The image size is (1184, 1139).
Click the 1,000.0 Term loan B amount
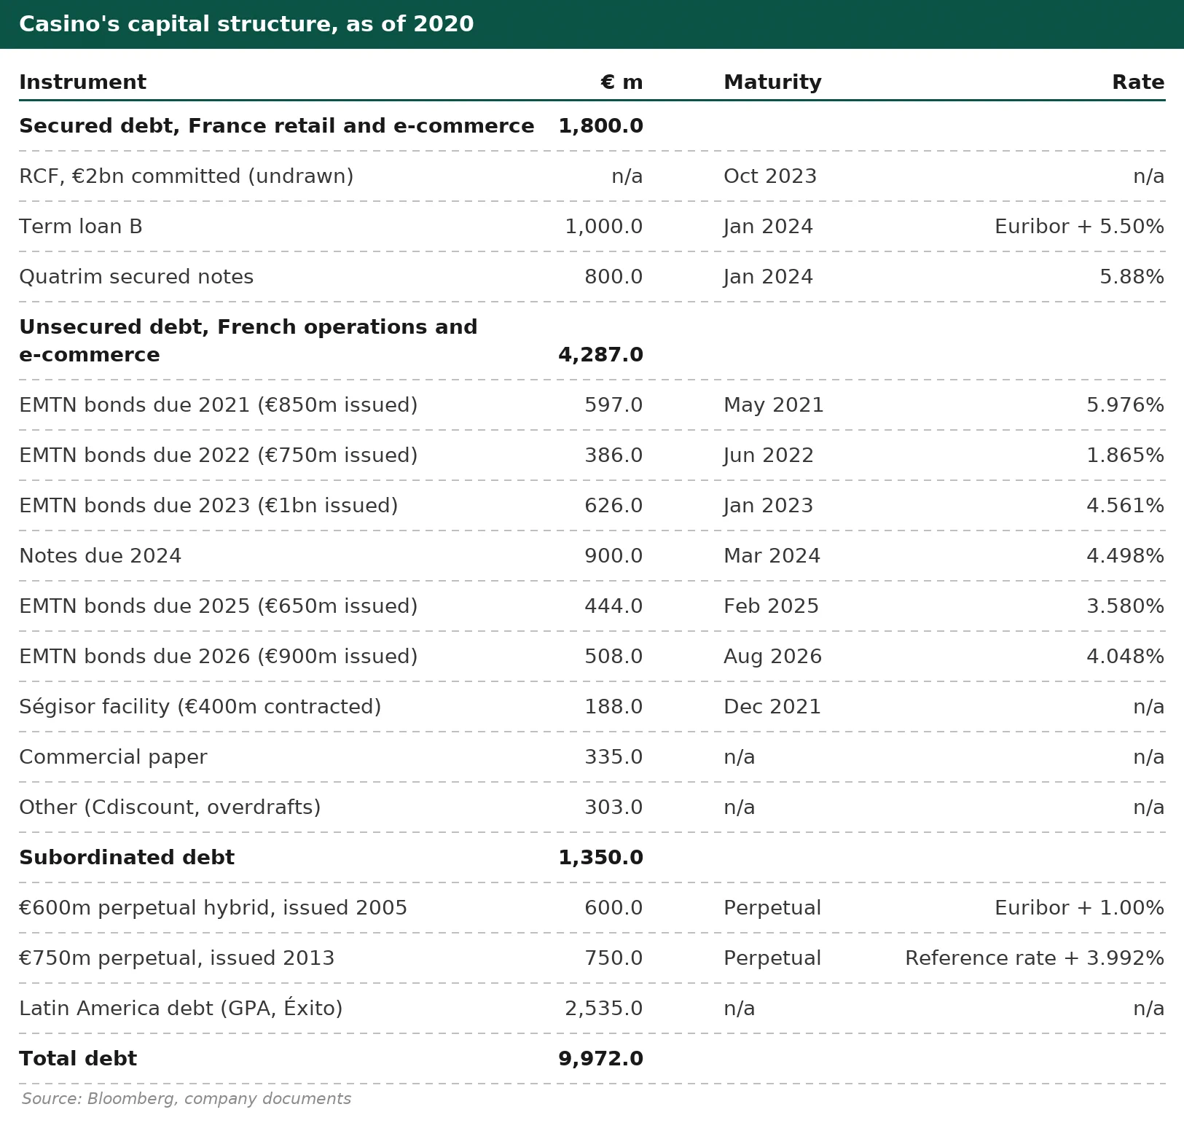click(x=604, y=227)
